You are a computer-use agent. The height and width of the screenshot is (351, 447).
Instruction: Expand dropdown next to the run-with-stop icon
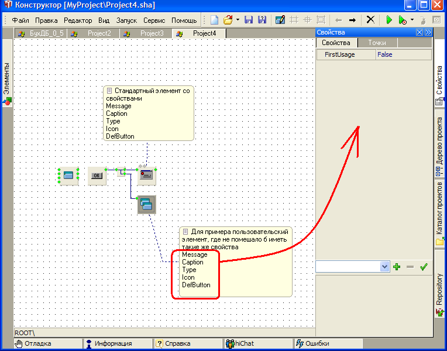coord(412,20)
